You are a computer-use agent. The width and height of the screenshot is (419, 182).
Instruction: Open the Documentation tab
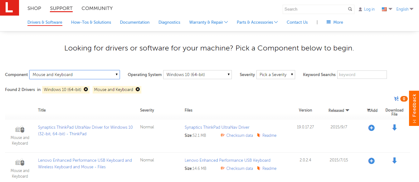pos(135,22)
